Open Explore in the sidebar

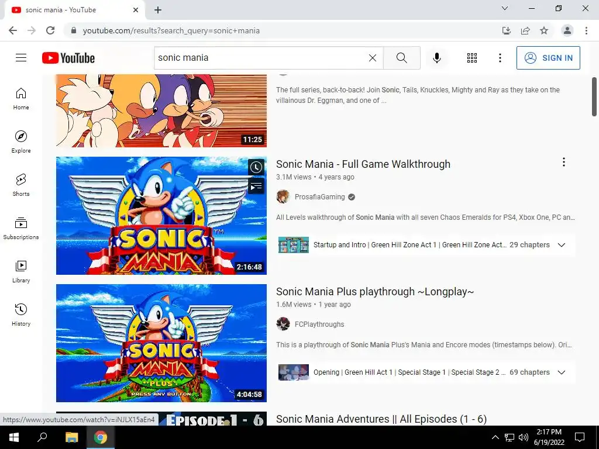(21, 141)
